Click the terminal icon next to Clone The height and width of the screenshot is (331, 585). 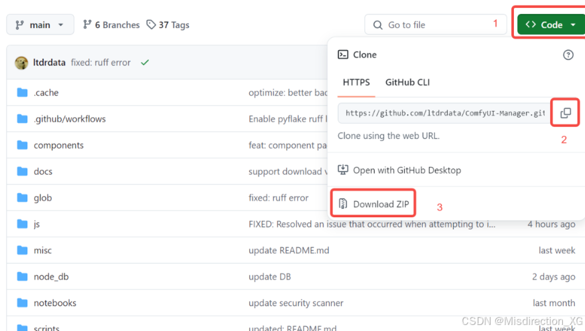pos(343,55)
